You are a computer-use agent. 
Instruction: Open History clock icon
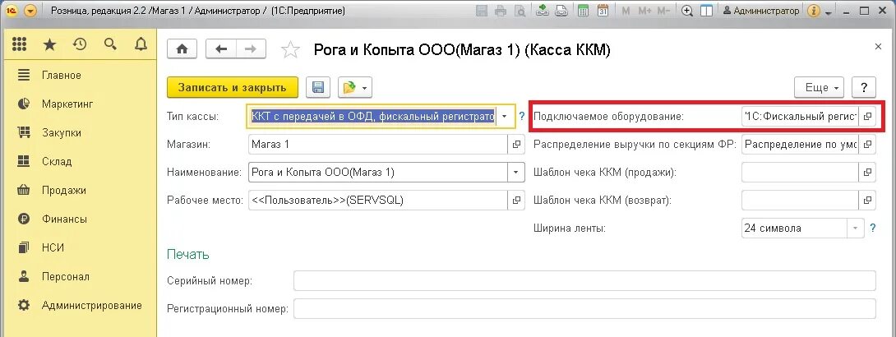click(x=80, y=44)
